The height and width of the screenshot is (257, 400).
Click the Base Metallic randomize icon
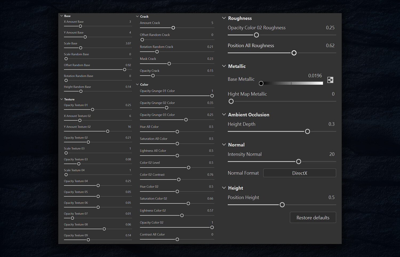(330, 80)
